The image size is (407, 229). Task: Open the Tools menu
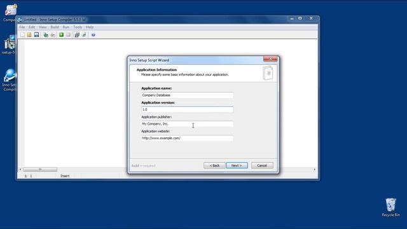[78, 27]
